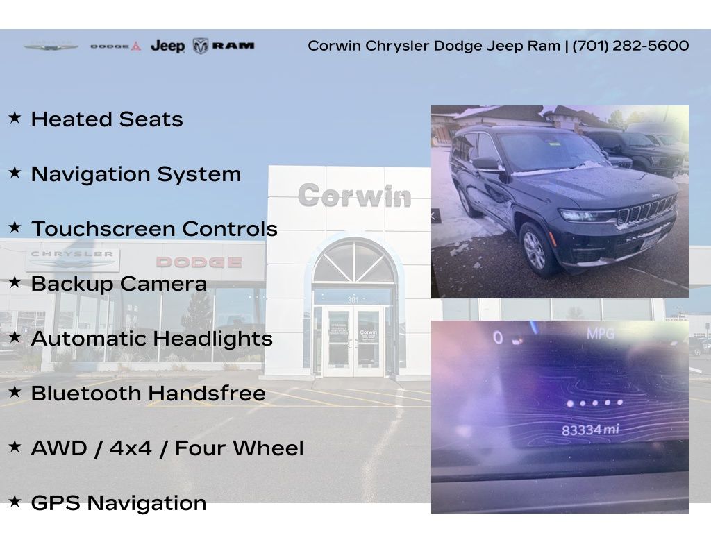Click the star beside GPS Navigation
The width and height of the screenshot is (711, 533).
click(15, 502)
